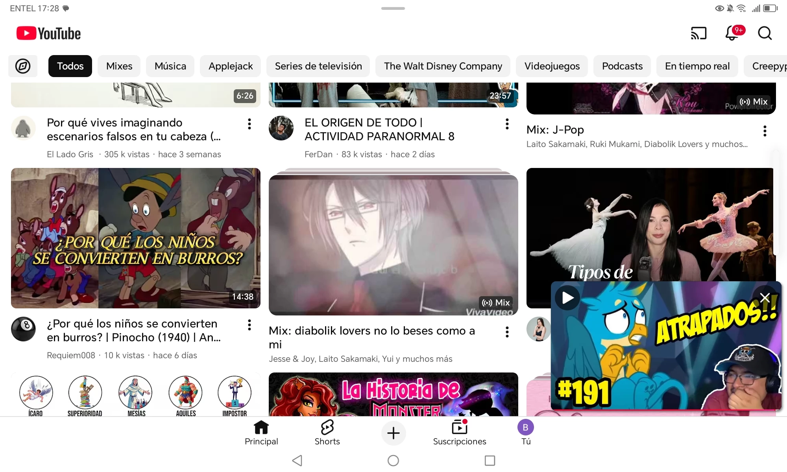The width and height of the screenshot is (787, 472).
Task: Select the Applejack filter chip
Action: coord(231,66)
